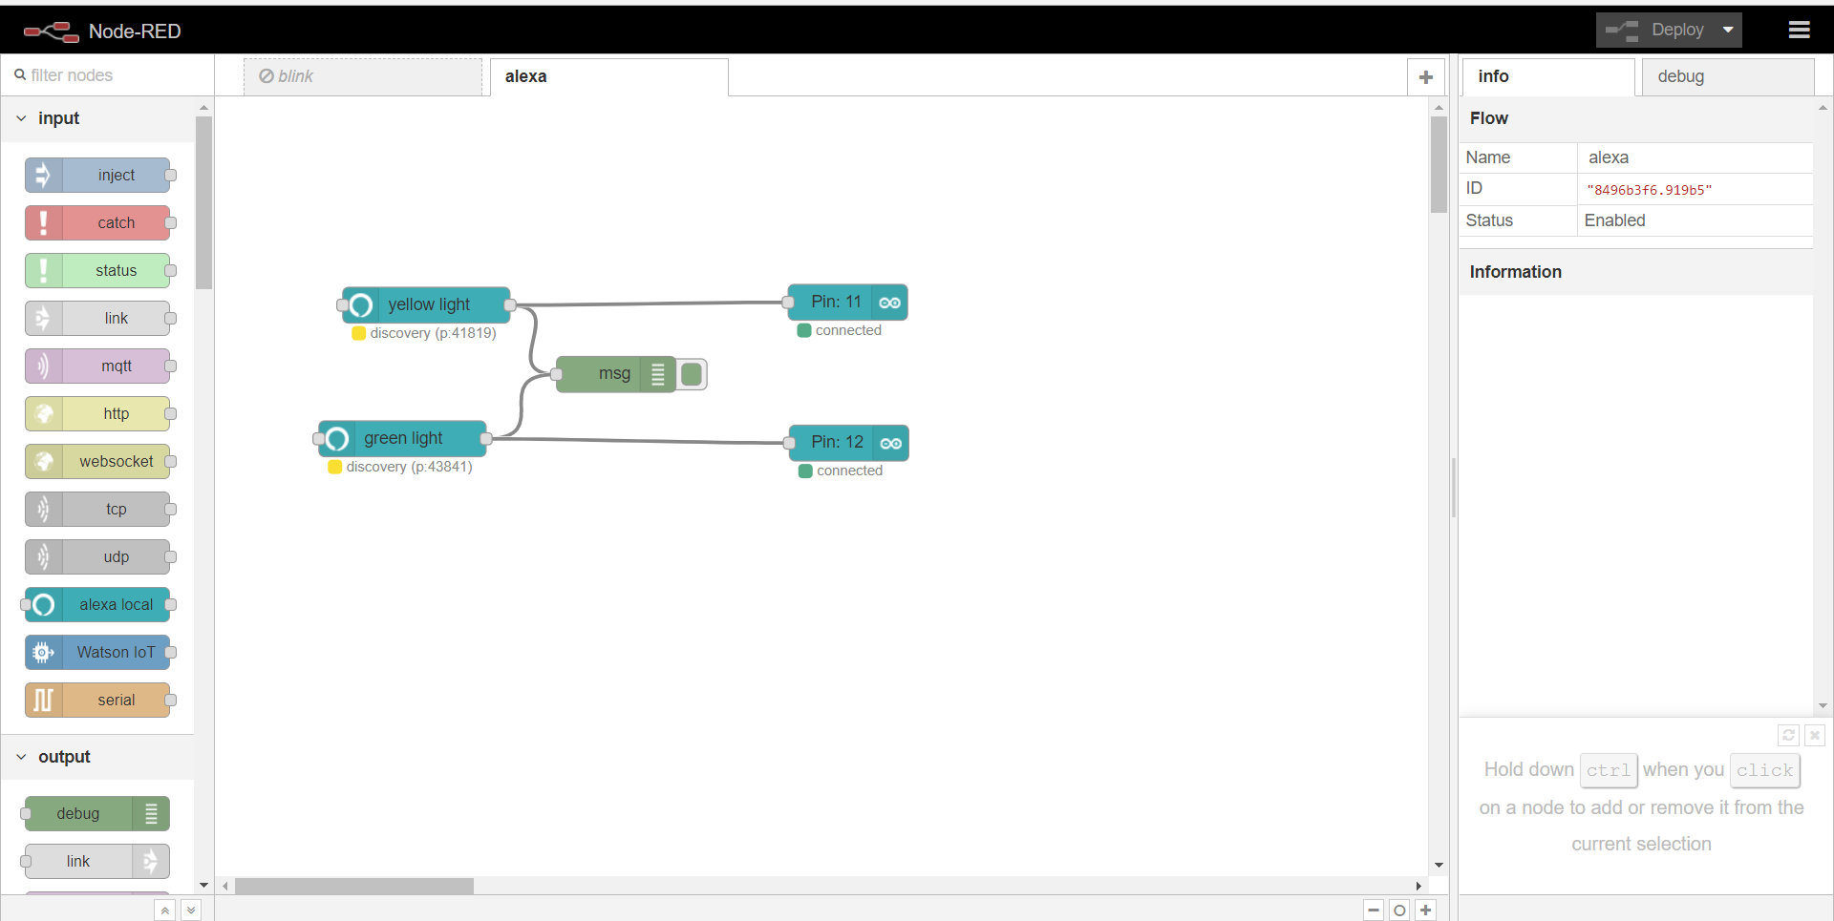This screenshot has height=921, width=1834.
Task: Select the mqtt input node
Action: (99, 366)
